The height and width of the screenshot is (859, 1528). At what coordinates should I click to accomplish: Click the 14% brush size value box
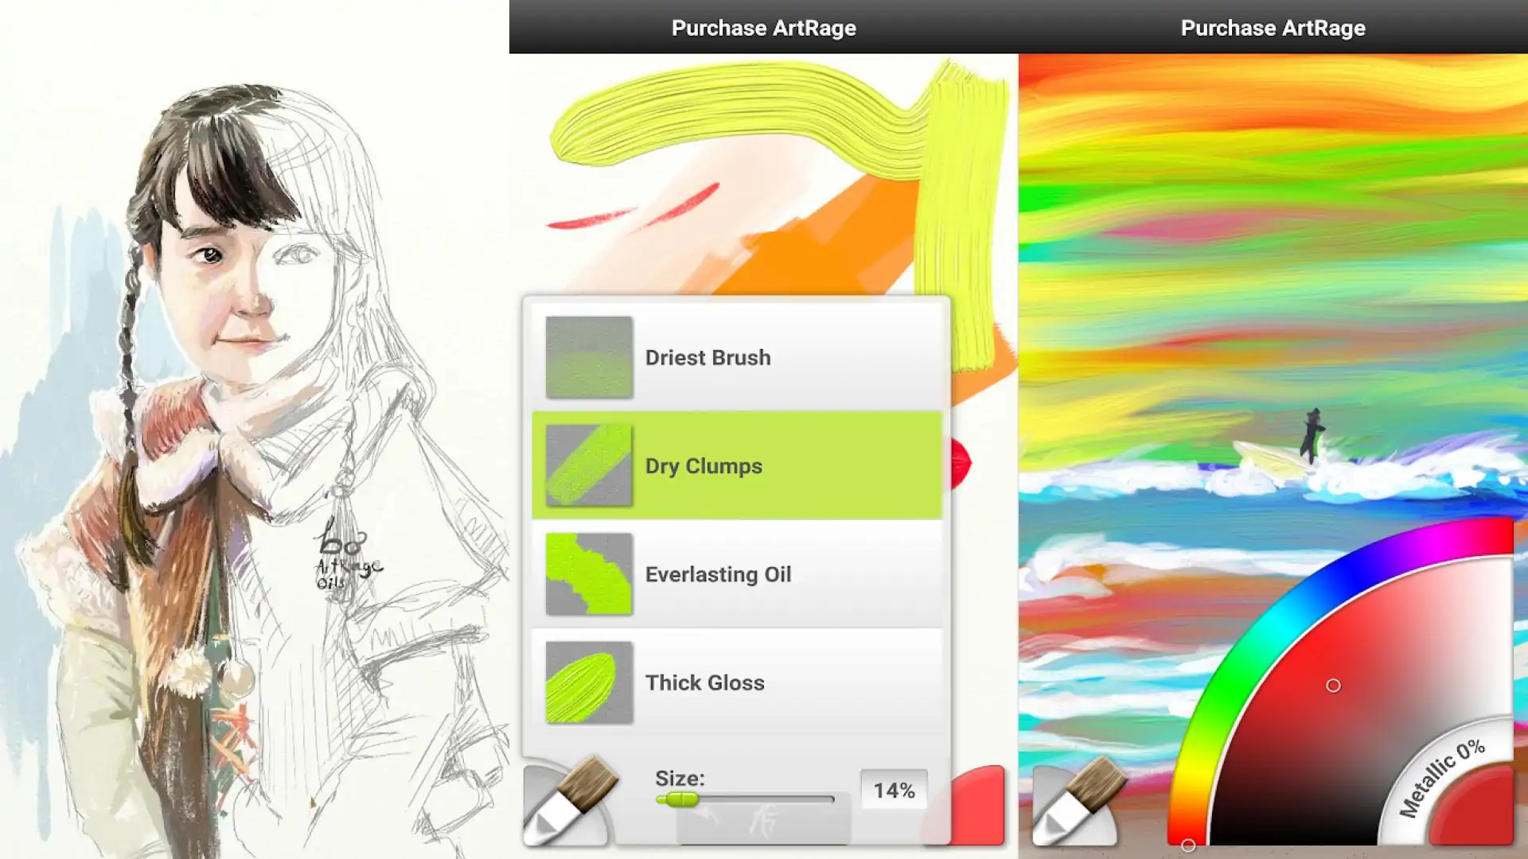coord(893,789)
